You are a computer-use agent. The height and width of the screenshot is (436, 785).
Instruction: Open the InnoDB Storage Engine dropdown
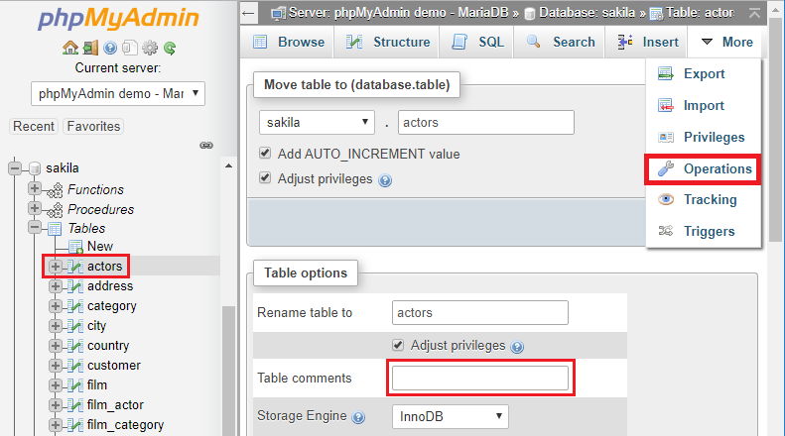pos(450,416)
